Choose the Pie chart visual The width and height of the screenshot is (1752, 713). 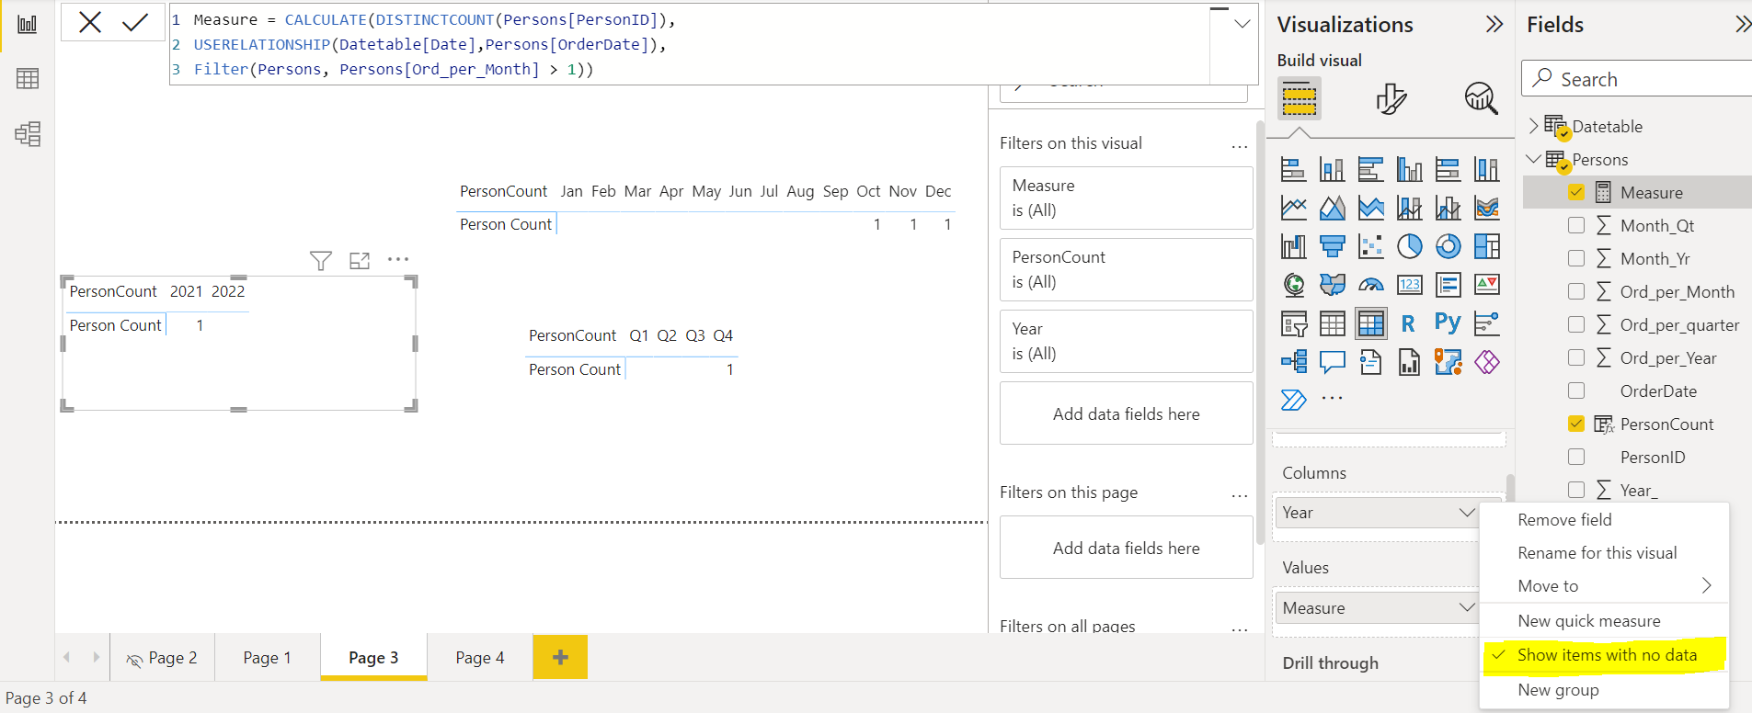[1409, 246]
